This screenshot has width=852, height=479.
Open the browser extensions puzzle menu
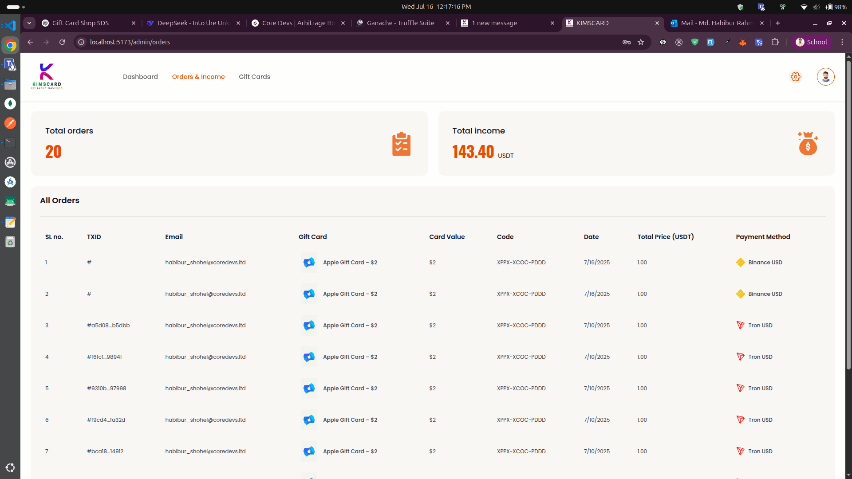[x=775, y=42]
